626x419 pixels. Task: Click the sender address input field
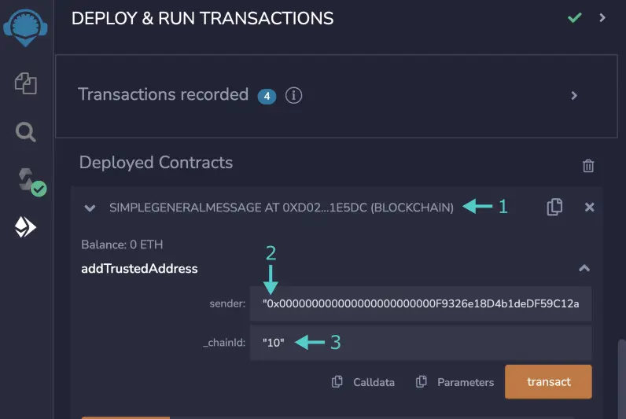click(421, 303)
